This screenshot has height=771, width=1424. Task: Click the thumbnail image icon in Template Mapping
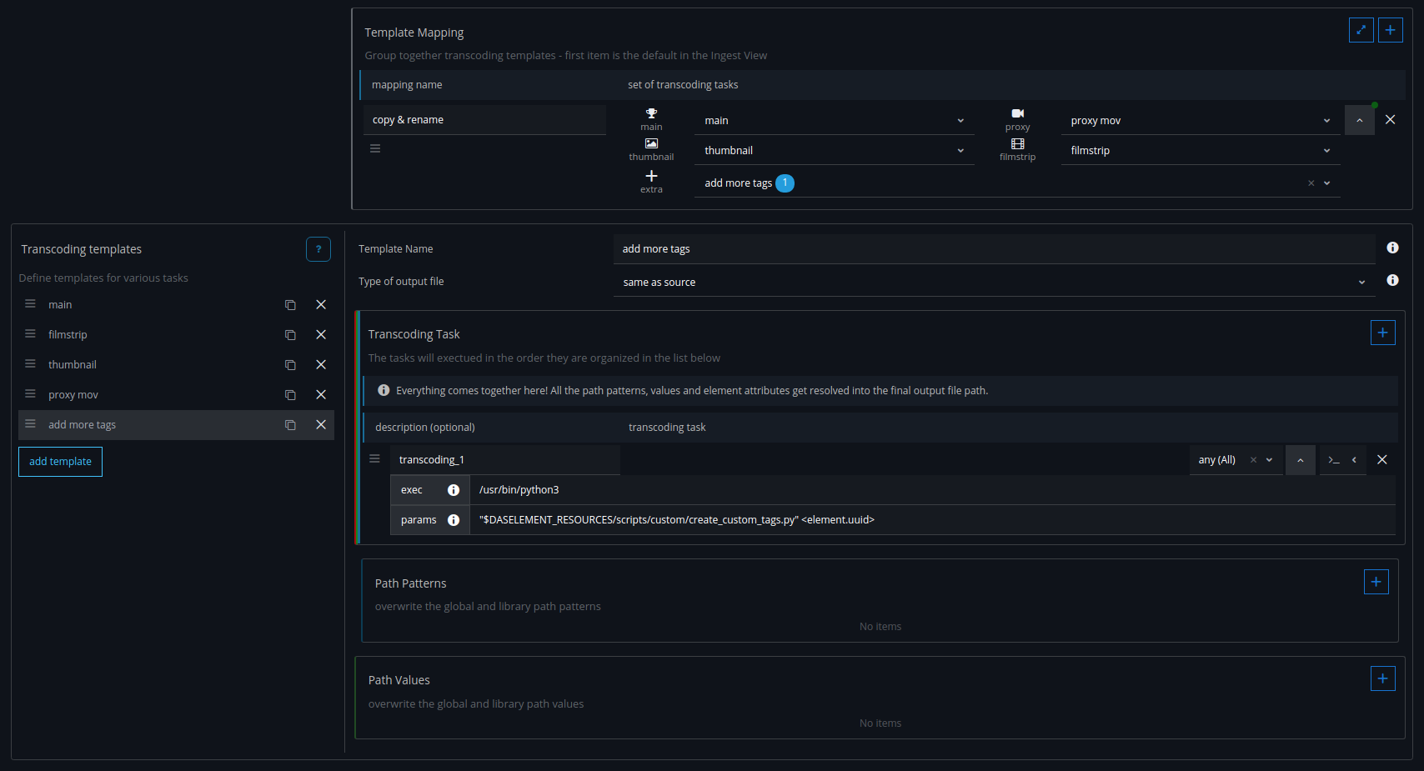pos(651,143)
